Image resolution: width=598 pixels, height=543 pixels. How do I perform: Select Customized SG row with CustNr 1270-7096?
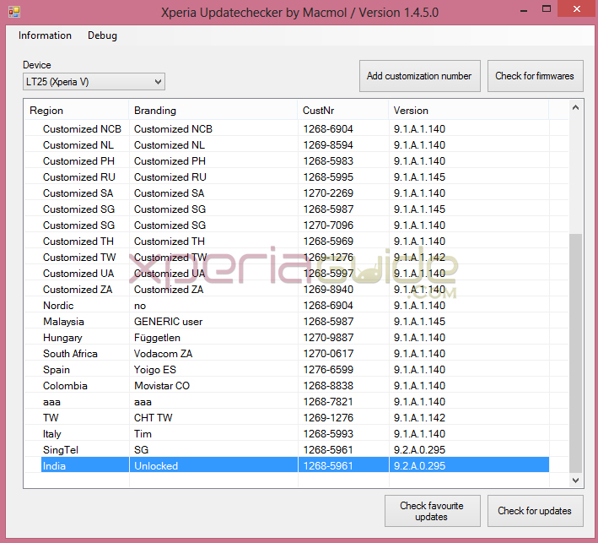[287, 225]
